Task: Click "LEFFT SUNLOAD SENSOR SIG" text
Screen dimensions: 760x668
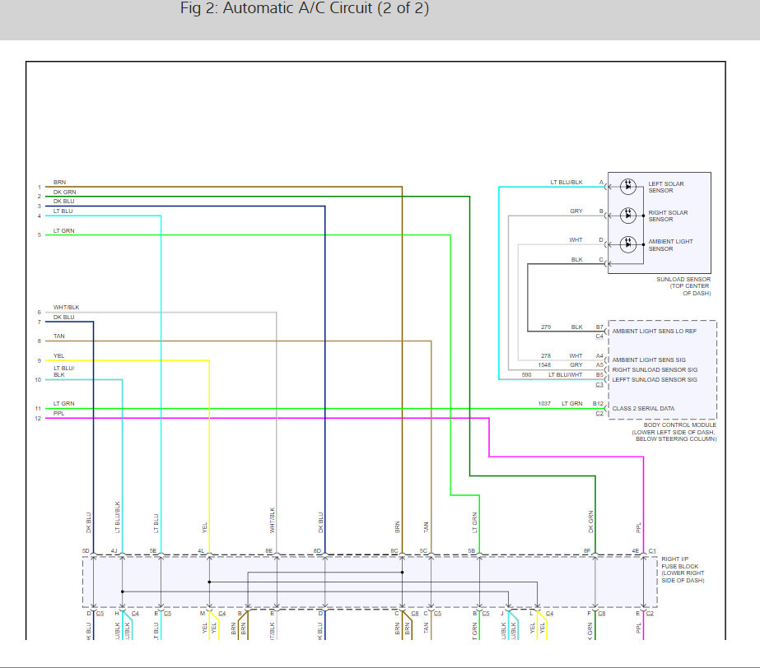Action: (655, 380)
